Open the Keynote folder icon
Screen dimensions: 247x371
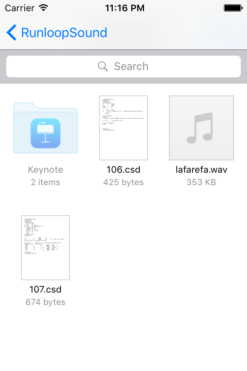(x=46, y=128)
